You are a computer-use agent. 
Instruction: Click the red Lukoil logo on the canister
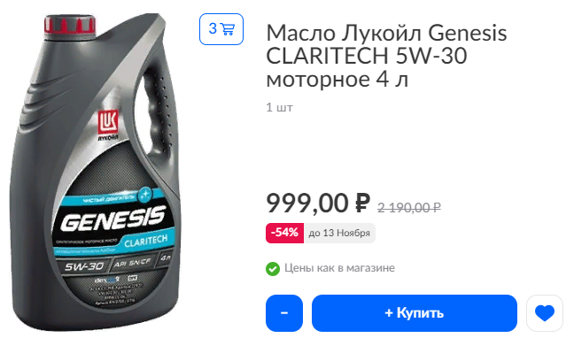coord(108,123)
